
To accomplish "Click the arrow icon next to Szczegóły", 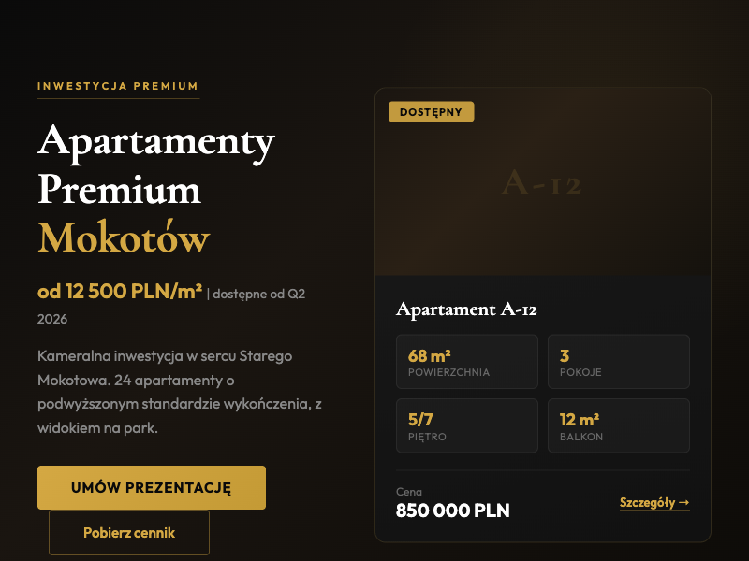I will 687,501.
